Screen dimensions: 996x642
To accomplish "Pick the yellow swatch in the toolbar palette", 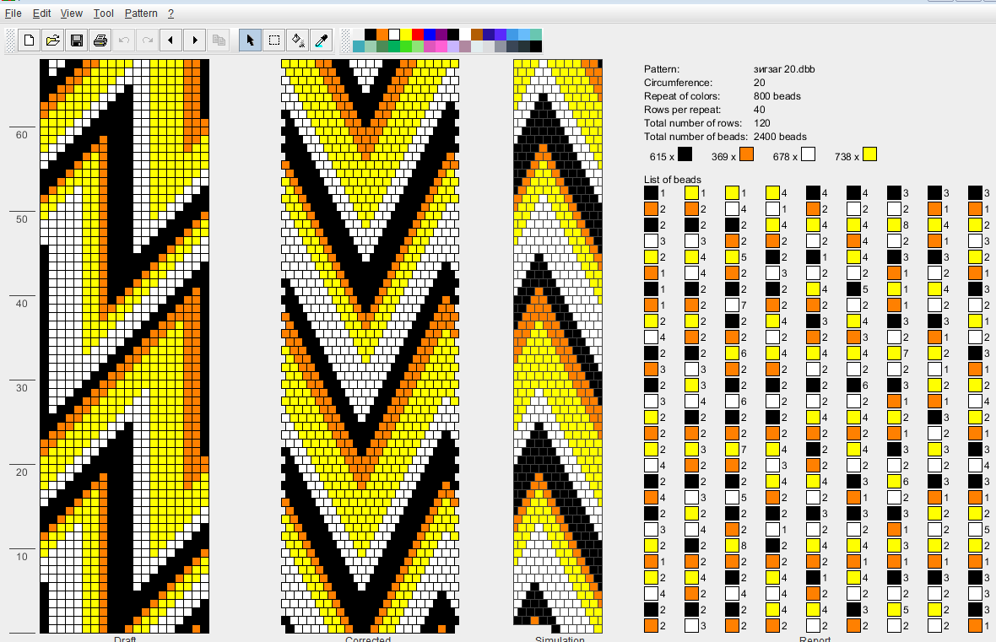I will coord(405,35).
